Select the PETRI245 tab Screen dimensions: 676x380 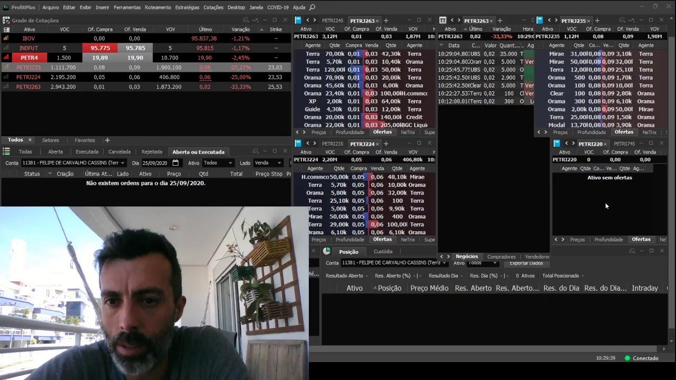(332, 21)
